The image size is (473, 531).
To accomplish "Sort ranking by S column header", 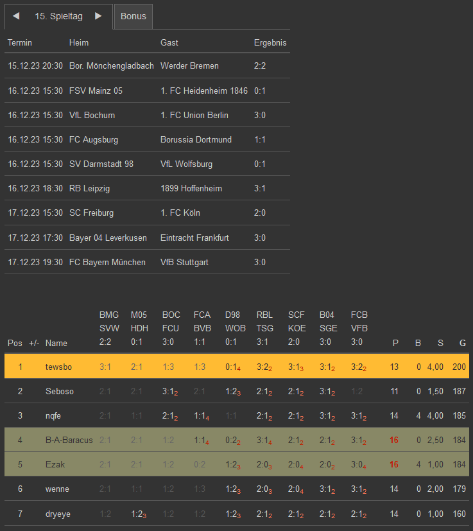I will click(440, 343).
